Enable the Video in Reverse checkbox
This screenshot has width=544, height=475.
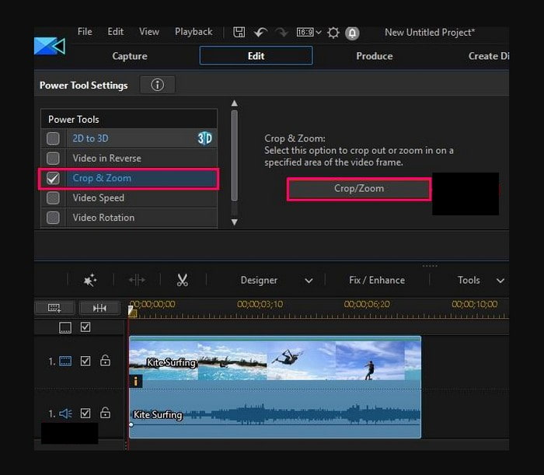pyautogui.click(x=53, y=159)
